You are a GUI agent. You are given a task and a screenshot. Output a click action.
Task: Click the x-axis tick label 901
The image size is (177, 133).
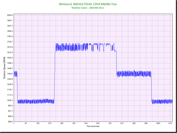coord(134,123)
